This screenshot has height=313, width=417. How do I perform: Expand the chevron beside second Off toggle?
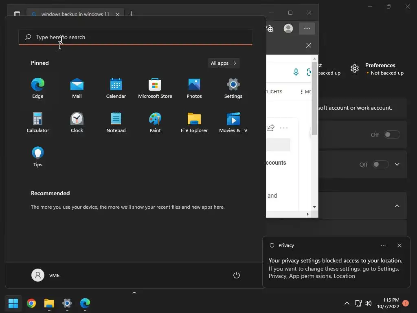coord(397,165)
